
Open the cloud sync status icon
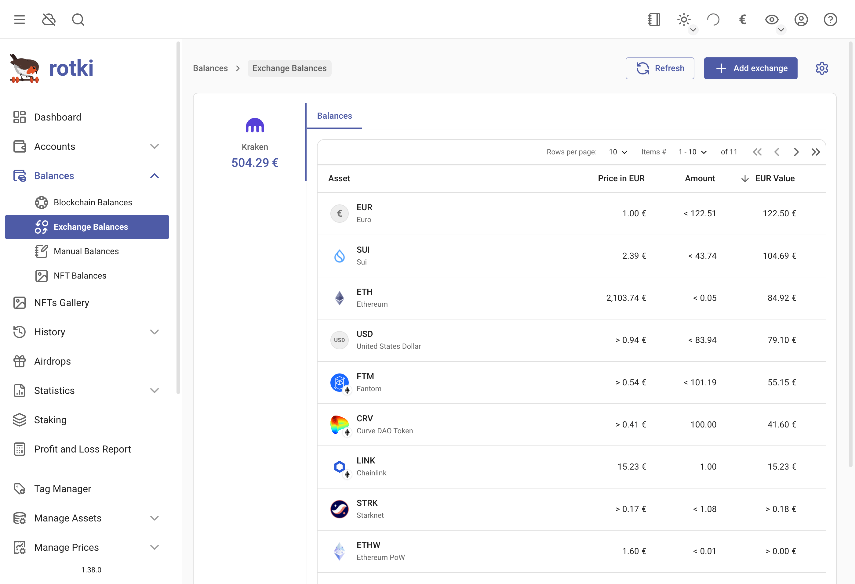pyautogui.click(x=49, y=20)
